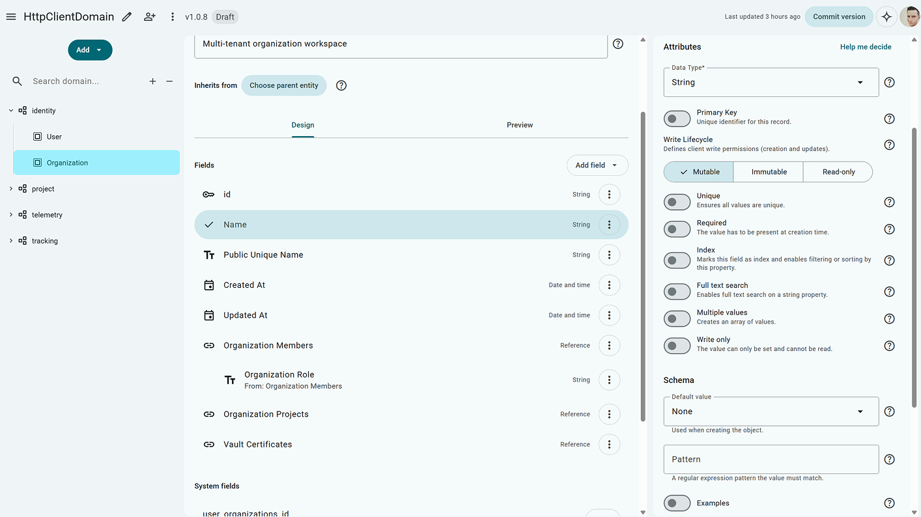Enable the Primary Key toggle
Screen dimensions: 921x517
pyautogui.click(x=677, y=119)
